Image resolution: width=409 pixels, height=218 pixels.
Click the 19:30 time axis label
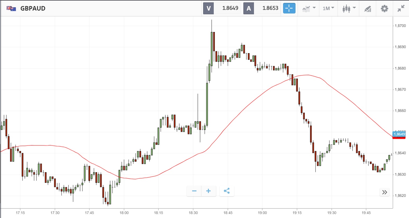coord(331,213)
